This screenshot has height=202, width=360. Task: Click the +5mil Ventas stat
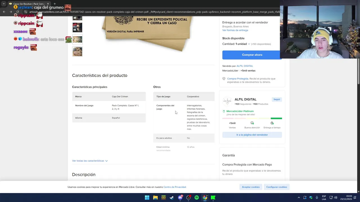(x=232, y=125)
